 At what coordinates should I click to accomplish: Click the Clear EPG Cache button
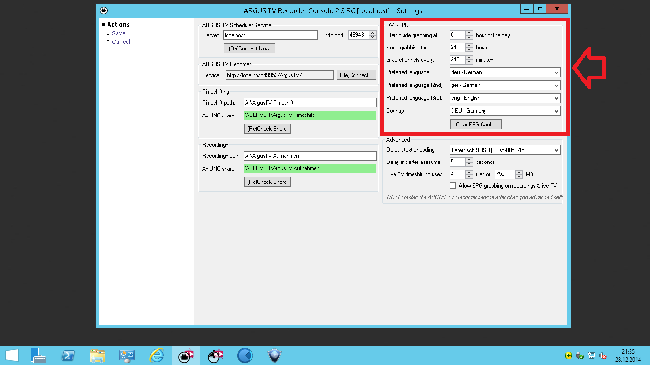click(x=476, y=125)
